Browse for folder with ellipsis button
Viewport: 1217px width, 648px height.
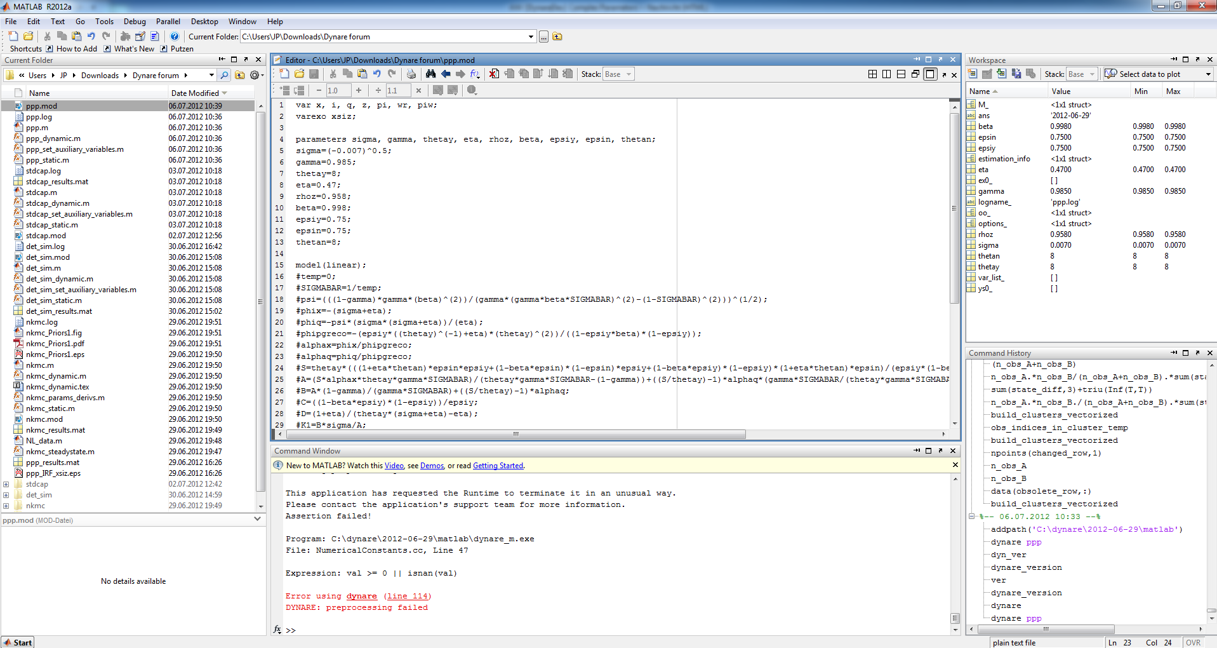[543, 37]
